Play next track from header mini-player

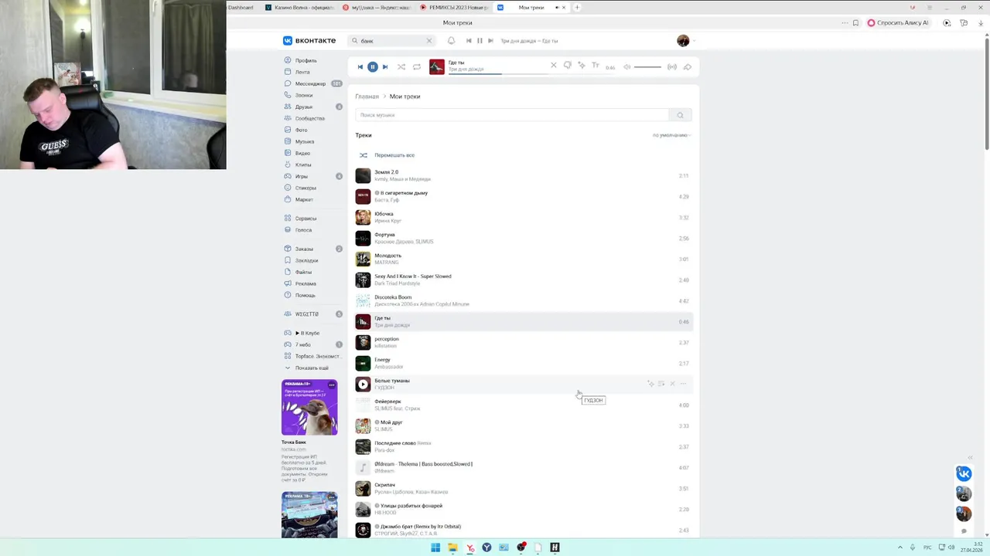pyautogui.click(x=490, y=41)
